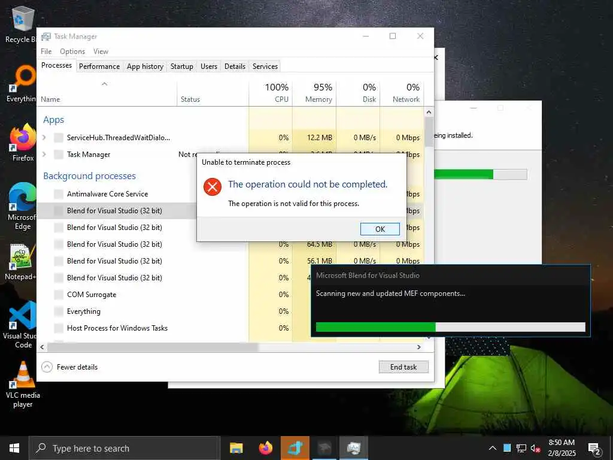The height and width of the screenshot is (460, 613).
Task: Click the Task Manager taskbar icon
Action: 353,448
